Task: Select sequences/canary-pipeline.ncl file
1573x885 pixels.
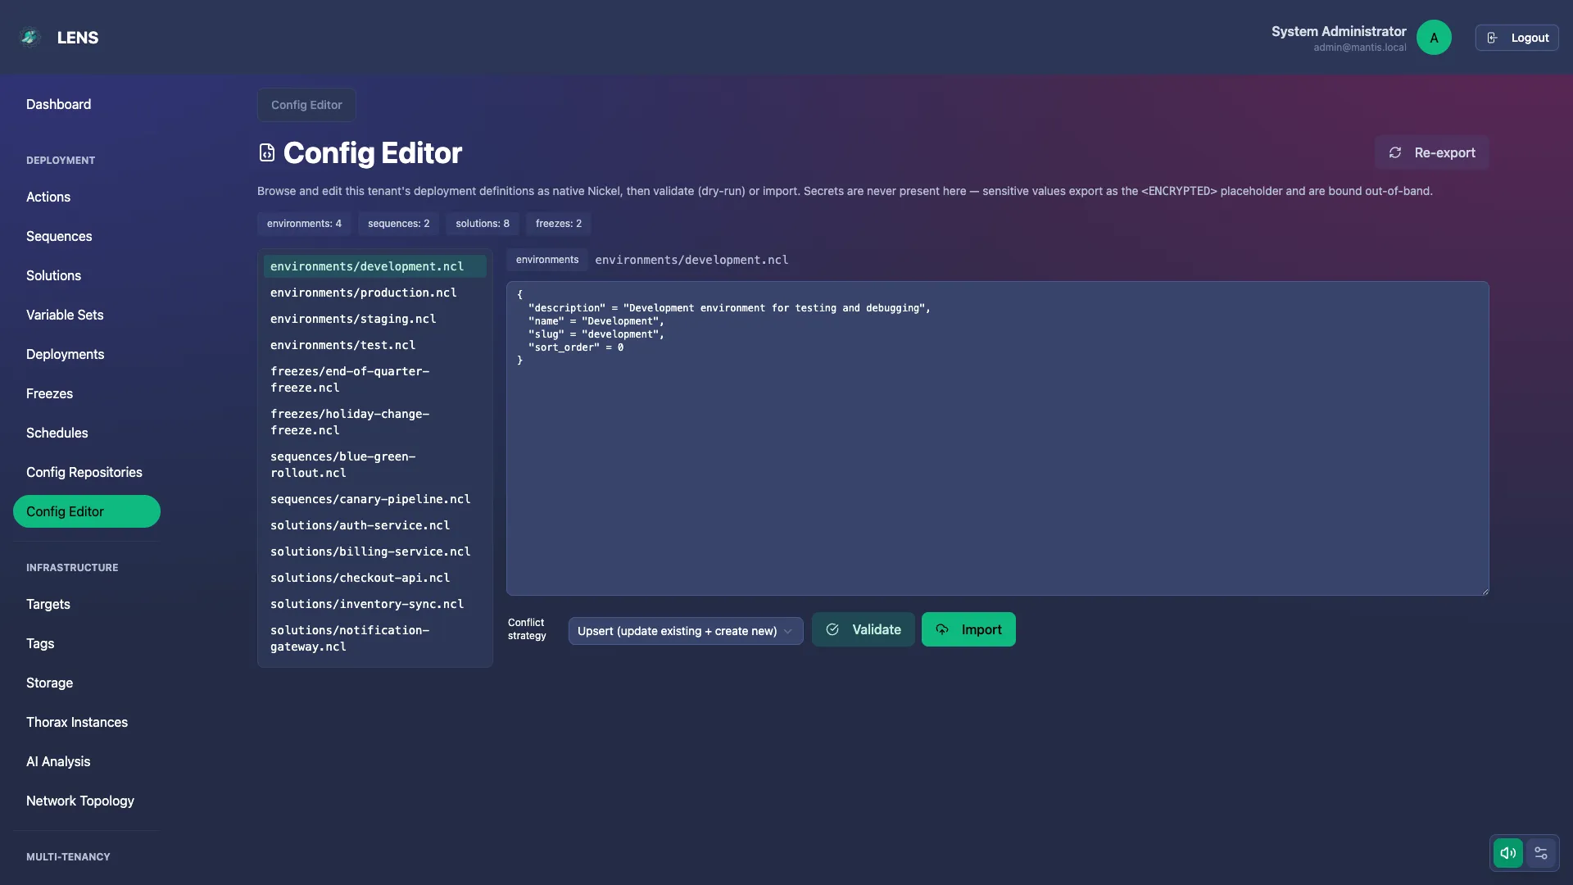Action: [375, 499]
